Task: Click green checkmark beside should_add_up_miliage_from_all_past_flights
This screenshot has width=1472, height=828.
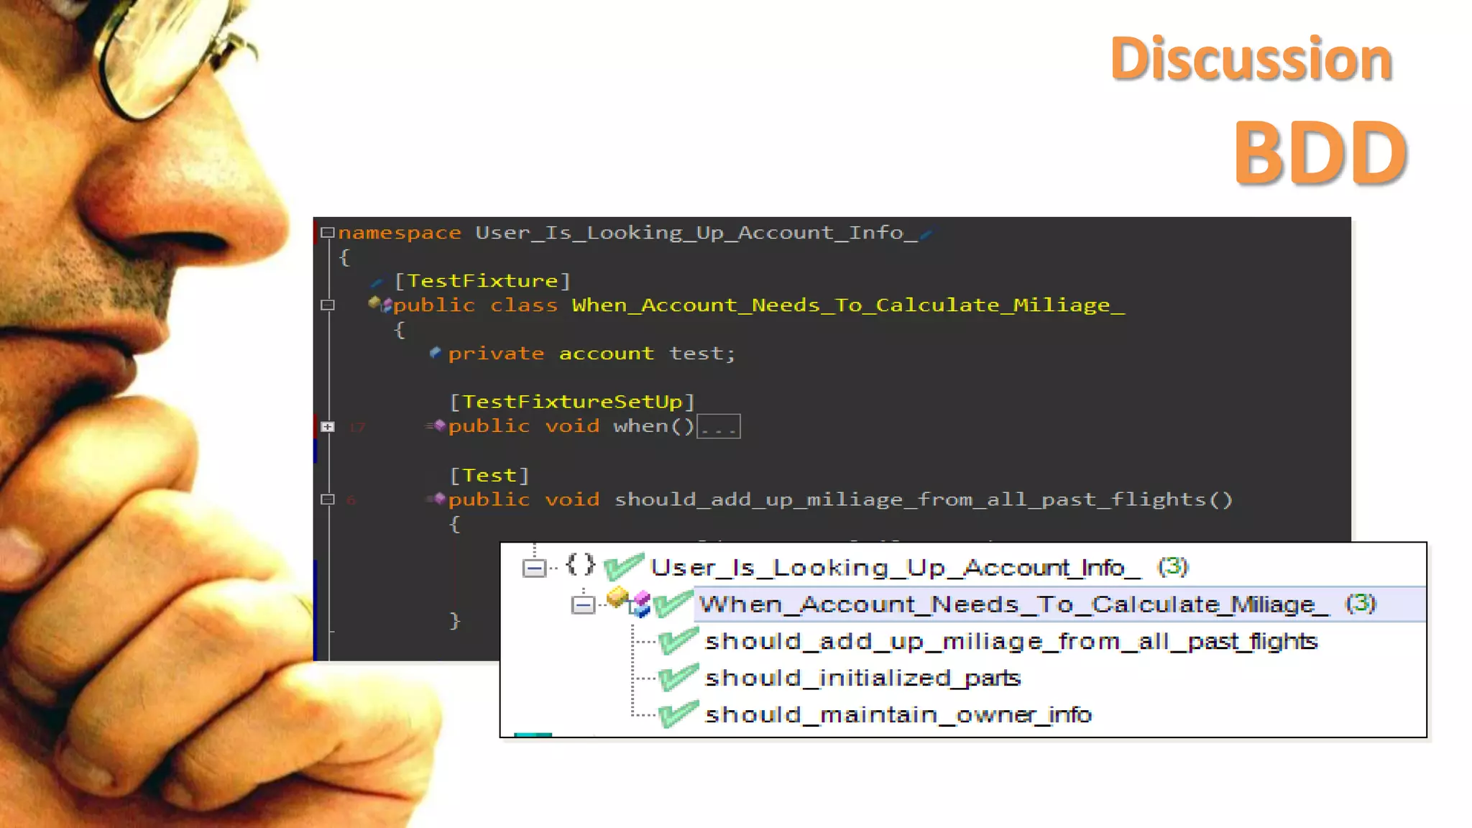Action: (677, 640)
